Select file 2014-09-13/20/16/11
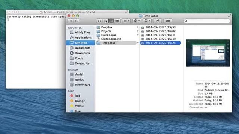239x134 pixels. point(160,35)
